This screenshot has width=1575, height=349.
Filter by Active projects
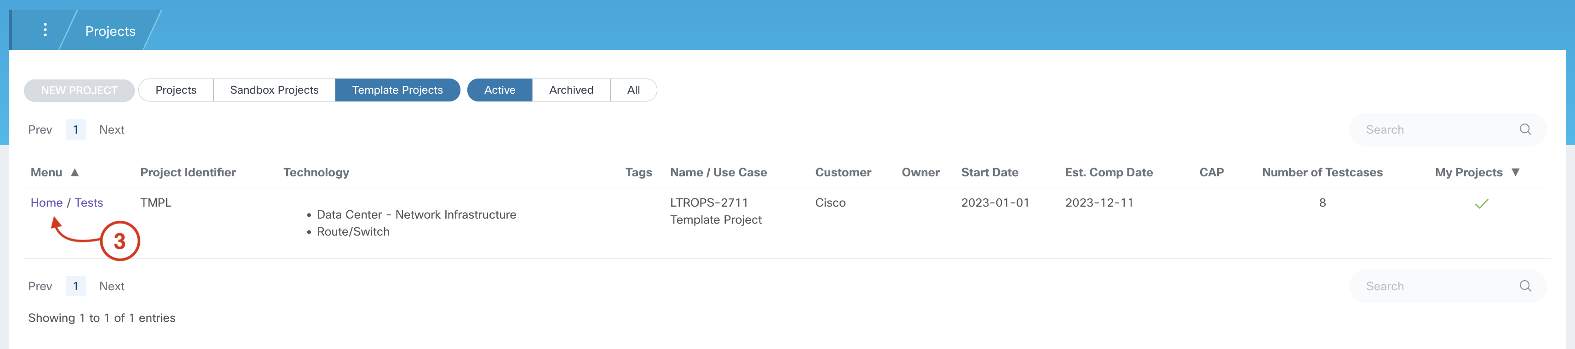click(500, 90)
